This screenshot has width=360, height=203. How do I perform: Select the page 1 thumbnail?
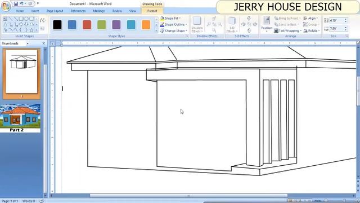21,72
